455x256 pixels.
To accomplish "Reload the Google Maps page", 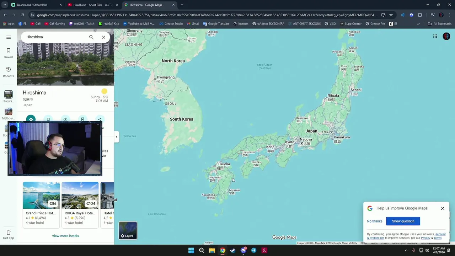I will click(22, 15).
